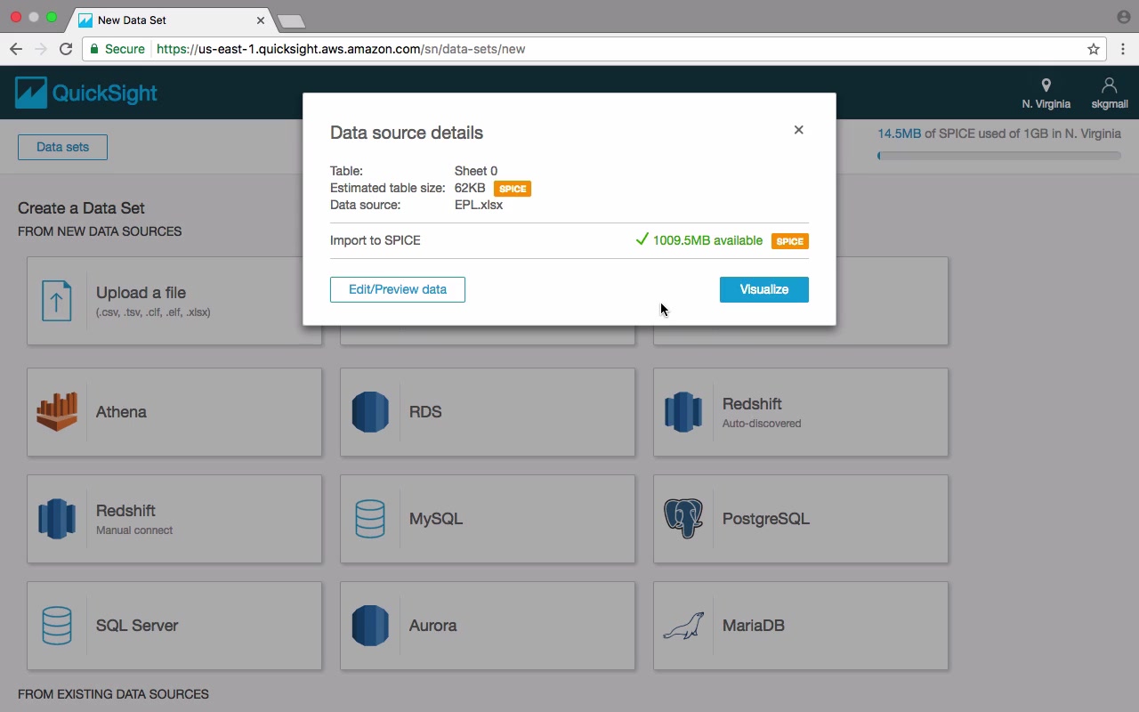
Task: Visualize the EPL.xlsx data
Action: click(764, 289)
